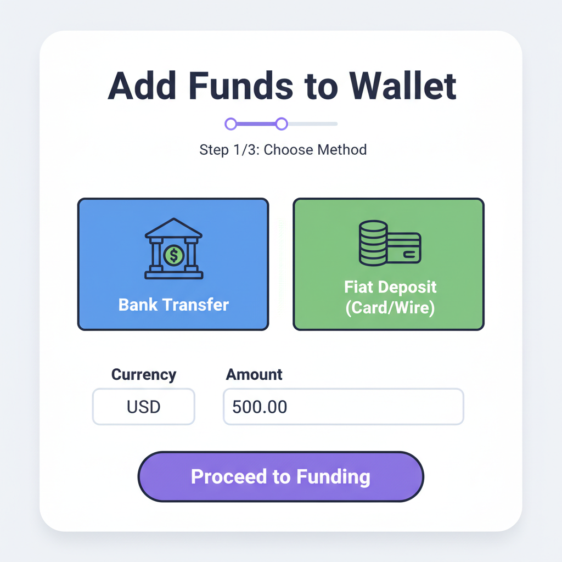Click the Amount field showing 500.00
562x562 pixels.
tap(343, 406)
